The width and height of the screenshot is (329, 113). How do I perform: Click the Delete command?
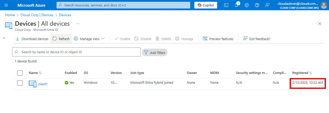[x=163, y=39]
